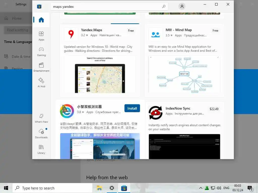Image resolution: width=258 pixels, height=193 pixels.
Task: Click the search magnifier icon in Store
Action: [164, 7]
